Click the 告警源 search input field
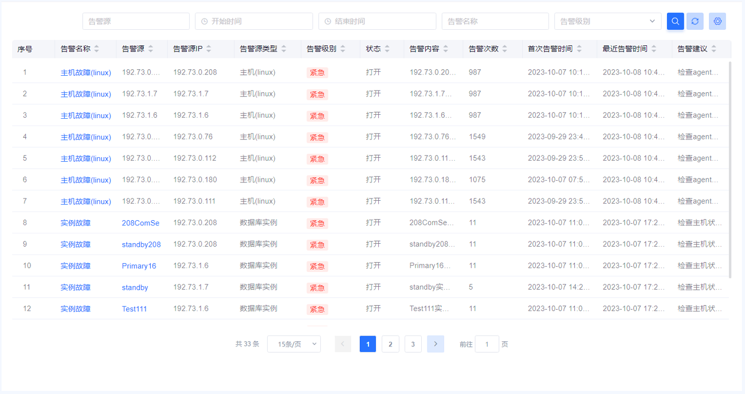Viewport: 745px width, 394px height. tap(136, 21)
